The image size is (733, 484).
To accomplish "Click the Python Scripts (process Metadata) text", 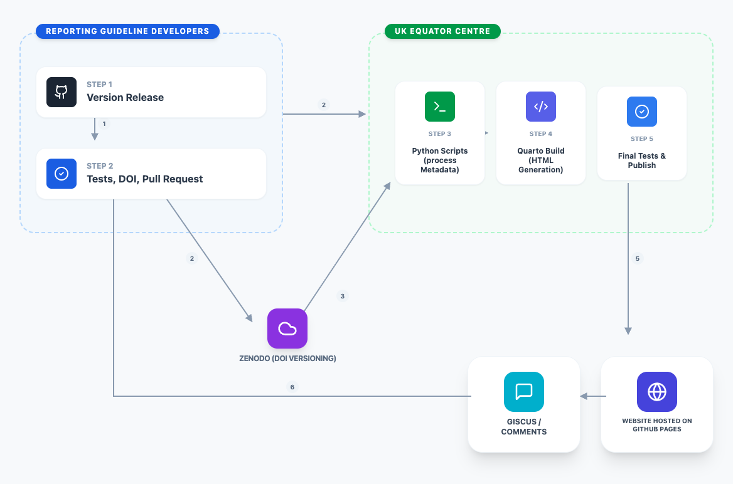I will click(x=439, y=160).
